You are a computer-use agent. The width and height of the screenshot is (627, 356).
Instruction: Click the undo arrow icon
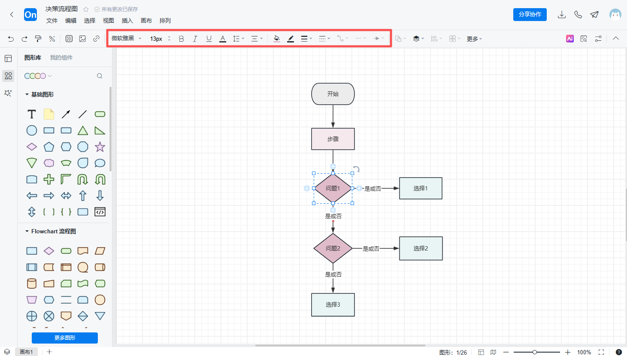(11, 39)
